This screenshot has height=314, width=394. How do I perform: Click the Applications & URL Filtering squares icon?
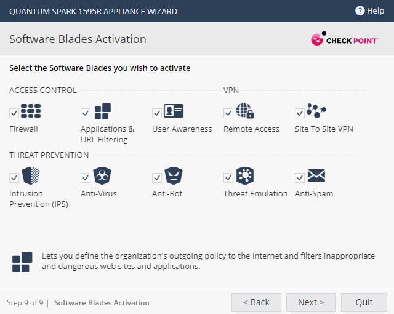click(103, 111)
